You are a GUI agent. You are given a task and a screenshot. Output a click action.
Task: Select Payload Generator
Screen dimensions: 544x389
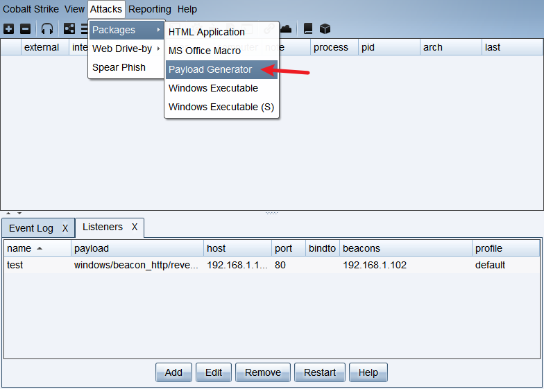point(222,69)
